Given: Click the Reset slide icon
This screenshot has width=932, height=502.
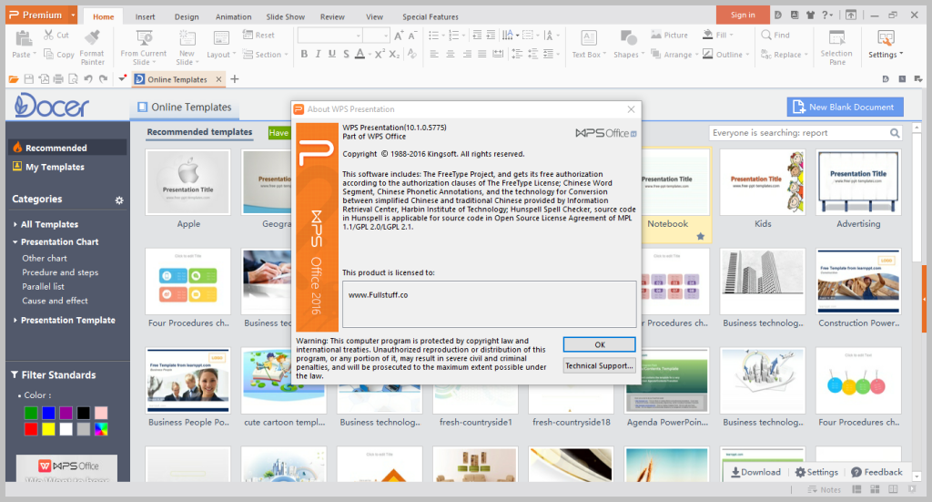Looking at the screenshot, I should pos(248,36).
